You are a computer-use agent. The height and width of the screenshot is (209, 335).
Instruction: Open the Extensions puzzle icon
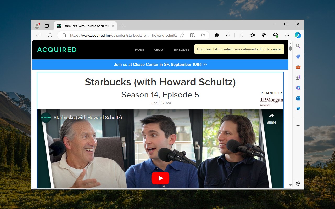[x=228, y=35]
